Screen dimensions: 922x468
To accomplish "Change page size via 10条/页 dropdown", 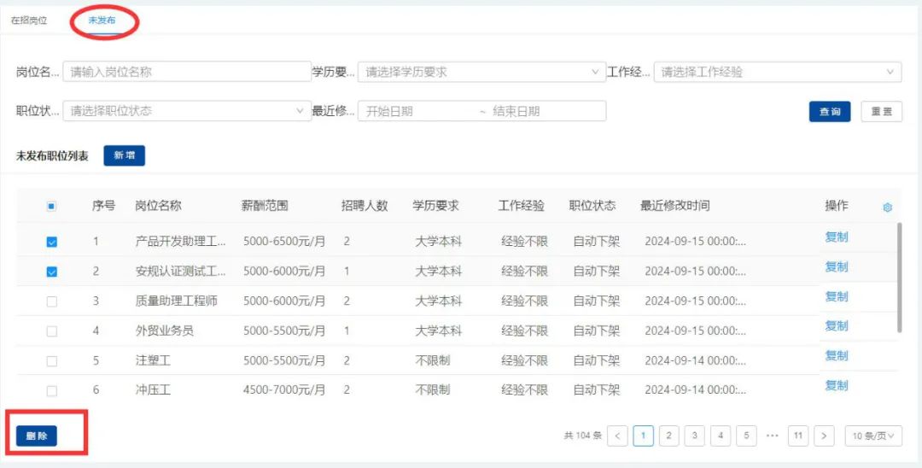I will pos(873,436).
